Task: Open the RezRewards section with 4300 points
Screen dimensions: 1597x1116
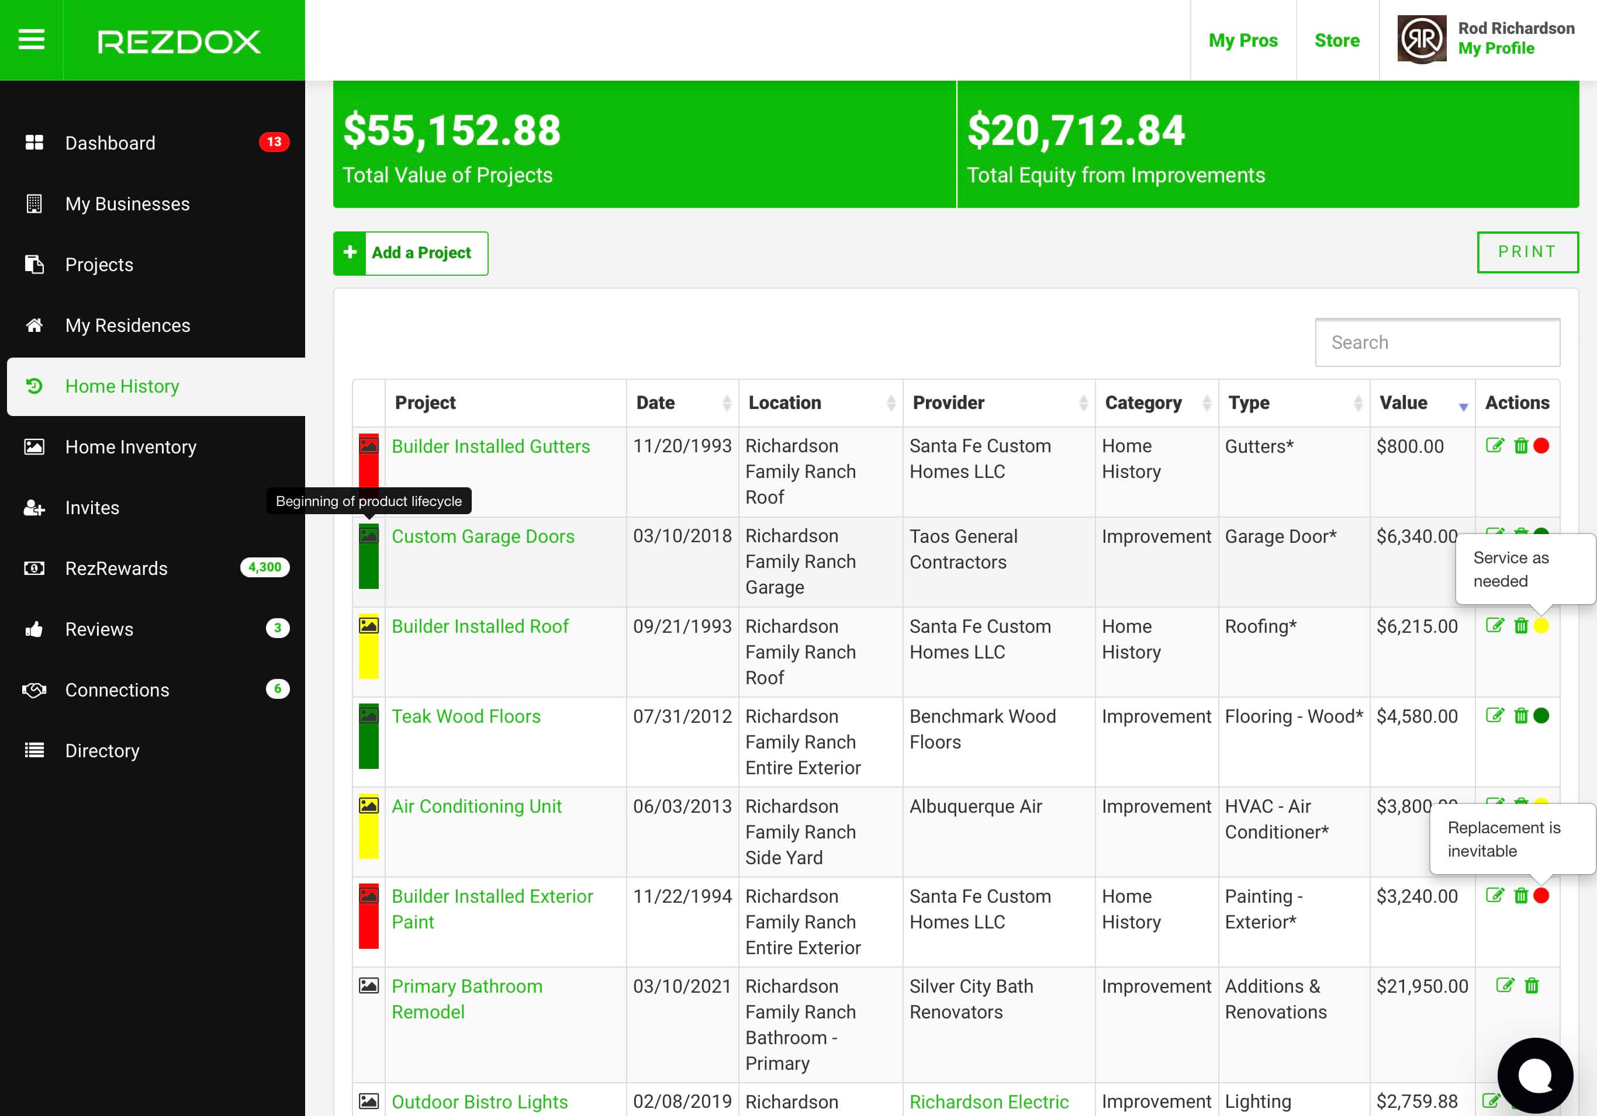Action: pyautogui.click(x=117, y=568)
